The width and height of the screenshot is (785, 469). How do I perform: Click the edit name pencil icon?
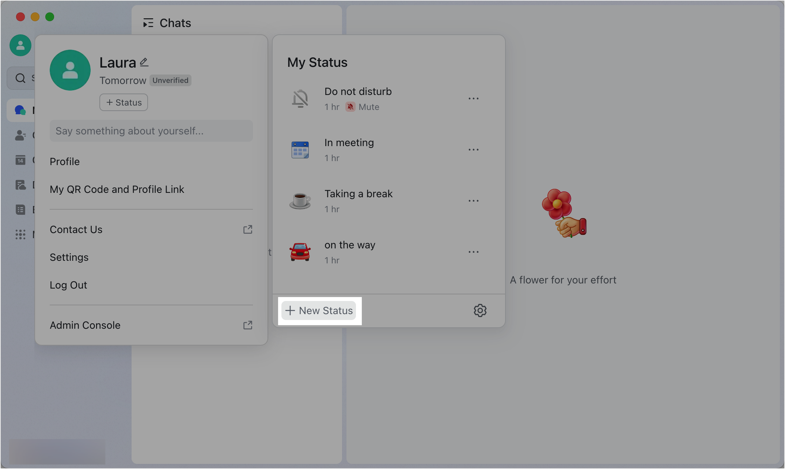click(144, 62)
